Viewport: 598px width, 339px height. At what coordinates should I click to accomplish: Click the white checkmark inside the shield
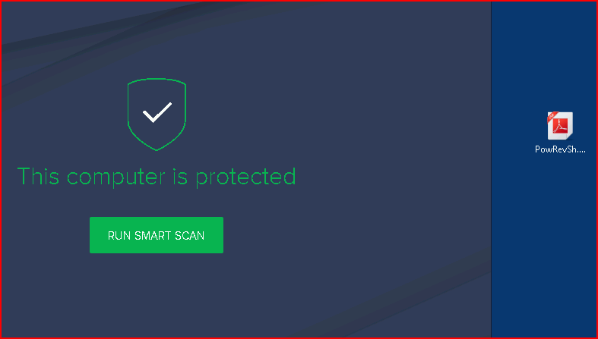[157, 112]
